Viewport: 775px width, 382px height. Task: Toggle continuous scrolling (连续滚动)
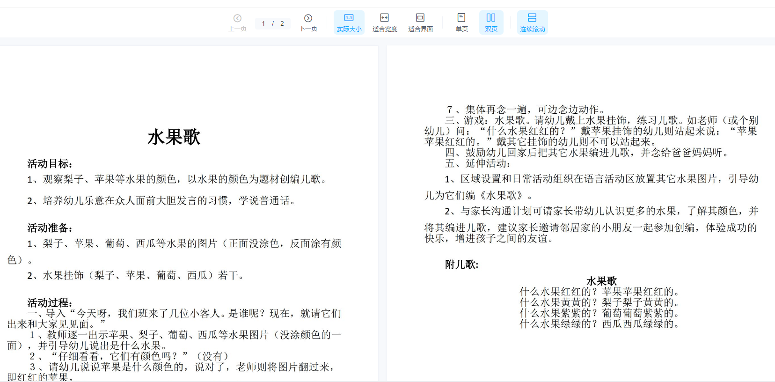pyautogui.click(x=532, y=22)
